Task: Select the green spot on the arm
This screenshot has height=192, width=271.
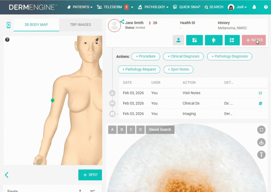Action: click(53, 100)
